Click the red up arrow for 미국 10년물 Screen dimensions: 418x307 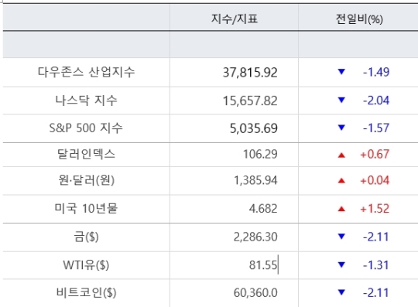(x=341, y=209)
